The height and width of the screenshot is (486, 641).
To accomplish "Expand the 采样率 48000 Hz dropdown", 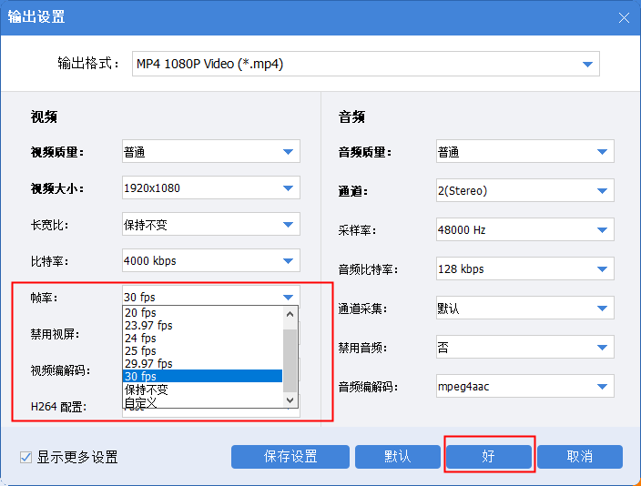I will click(x=524, y=230).
